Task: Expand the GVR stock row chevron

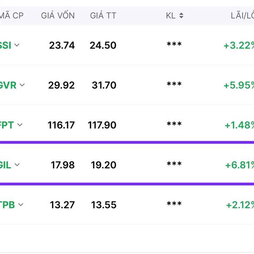Action: [22, 85]
